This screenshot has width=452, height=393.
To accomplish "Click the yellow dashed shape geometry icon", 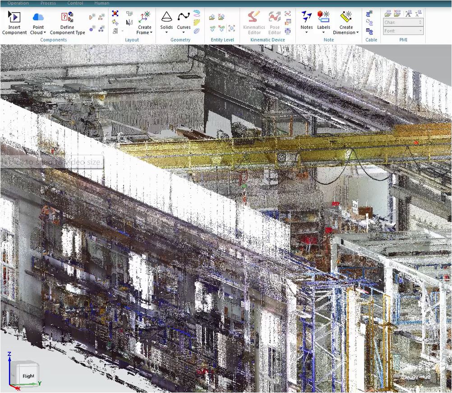I will [197, 22].
